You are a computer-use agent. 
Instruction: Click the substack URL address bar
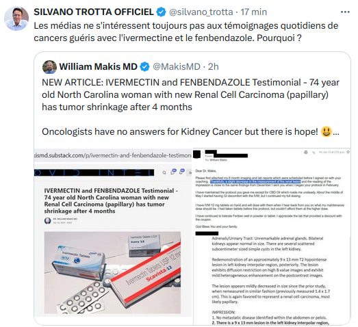pos(113,155)
